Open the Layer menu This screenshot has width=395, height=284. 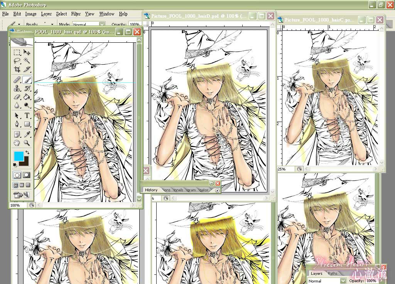46,14
